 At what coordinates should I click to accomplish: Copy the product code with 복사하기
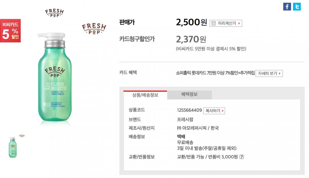[x=214, y=111]
